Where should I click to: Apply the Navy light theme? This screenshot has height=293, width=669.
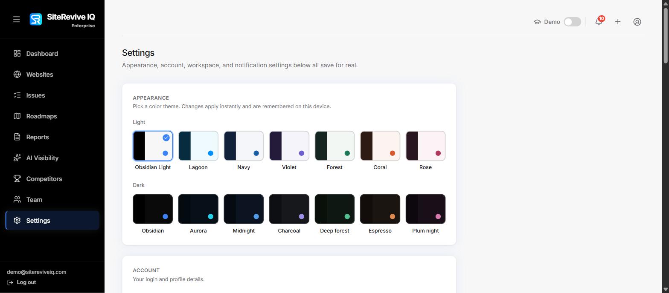[x=244, y=146]
